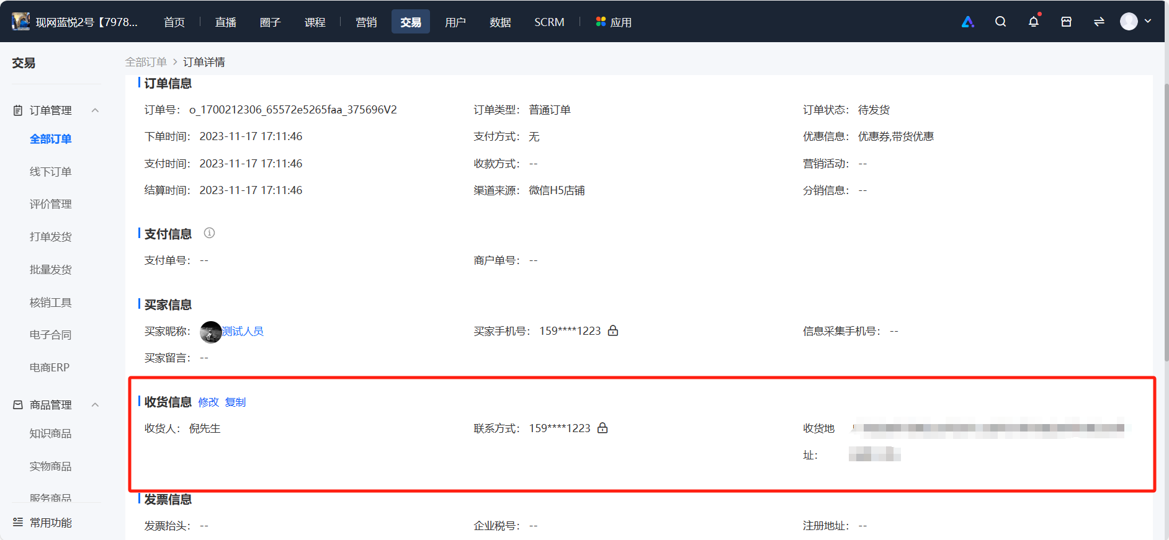Click the 订单管理 clipboard icon
1169x540 pixels.
[x=18, y=110]
